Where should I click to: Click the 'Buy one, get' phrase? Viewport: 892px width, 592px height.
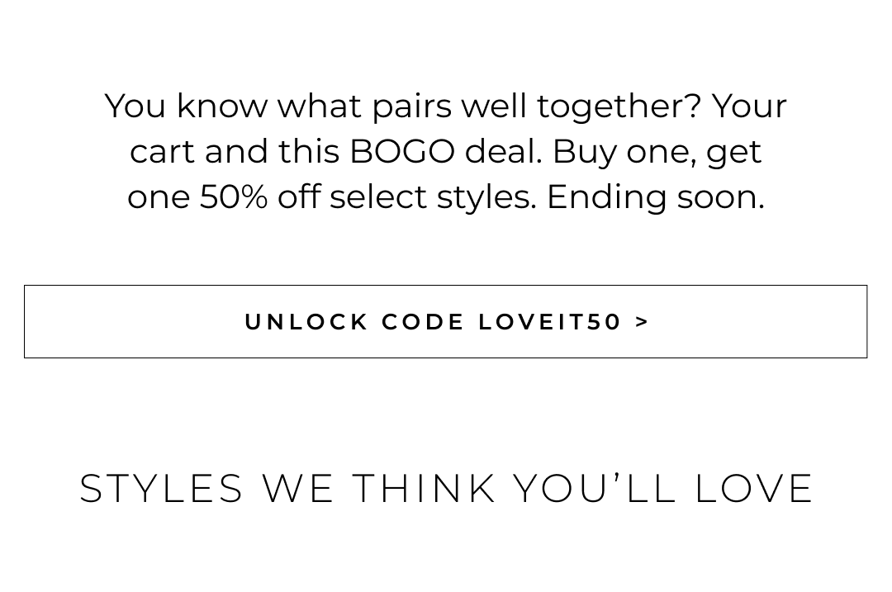(x=657, y=152)
